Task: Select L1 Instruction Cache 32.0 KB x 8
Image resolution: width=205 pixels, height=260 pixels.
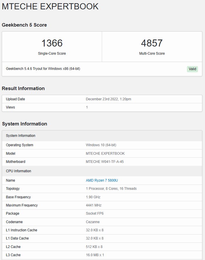Action: coord(94,230)
